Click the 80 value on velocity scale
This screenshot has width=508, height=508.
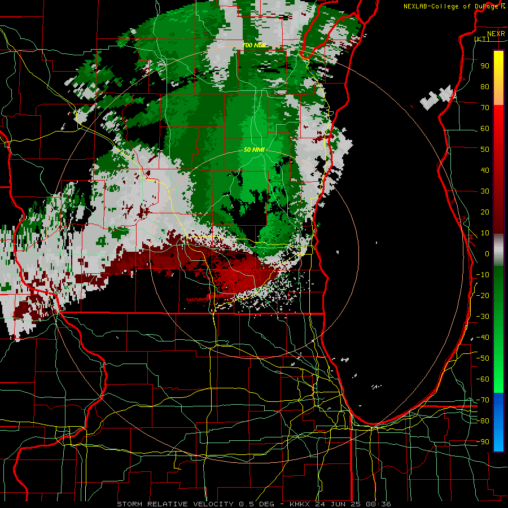485,86
